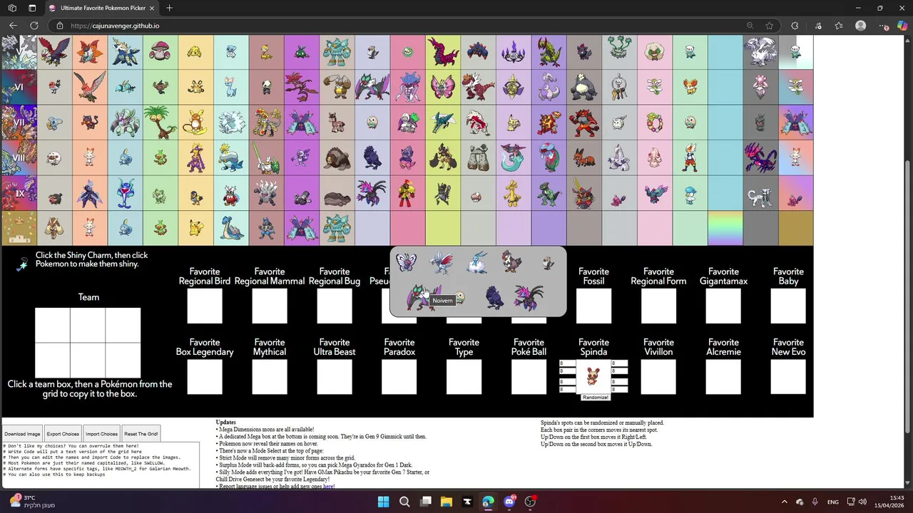The height and width of the screenshot is (513, 913).
Task: Open the 'here!' link in Updates
Action: 328,487
